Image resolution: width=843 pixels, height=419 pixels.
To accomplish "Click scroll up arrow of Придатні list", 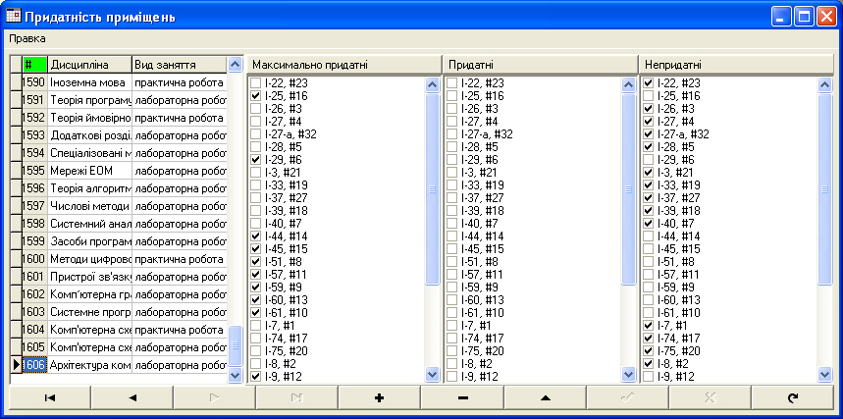I will coord(628,84).
